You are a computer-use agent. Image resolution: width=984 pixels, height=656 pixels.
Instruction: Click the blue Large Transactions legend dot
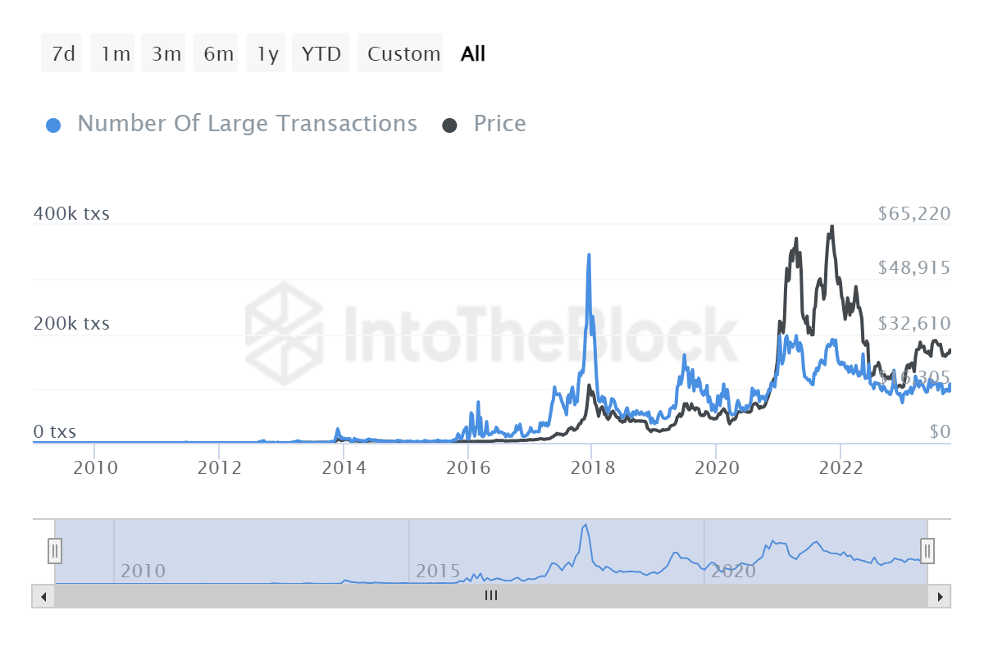click(54, 125)
